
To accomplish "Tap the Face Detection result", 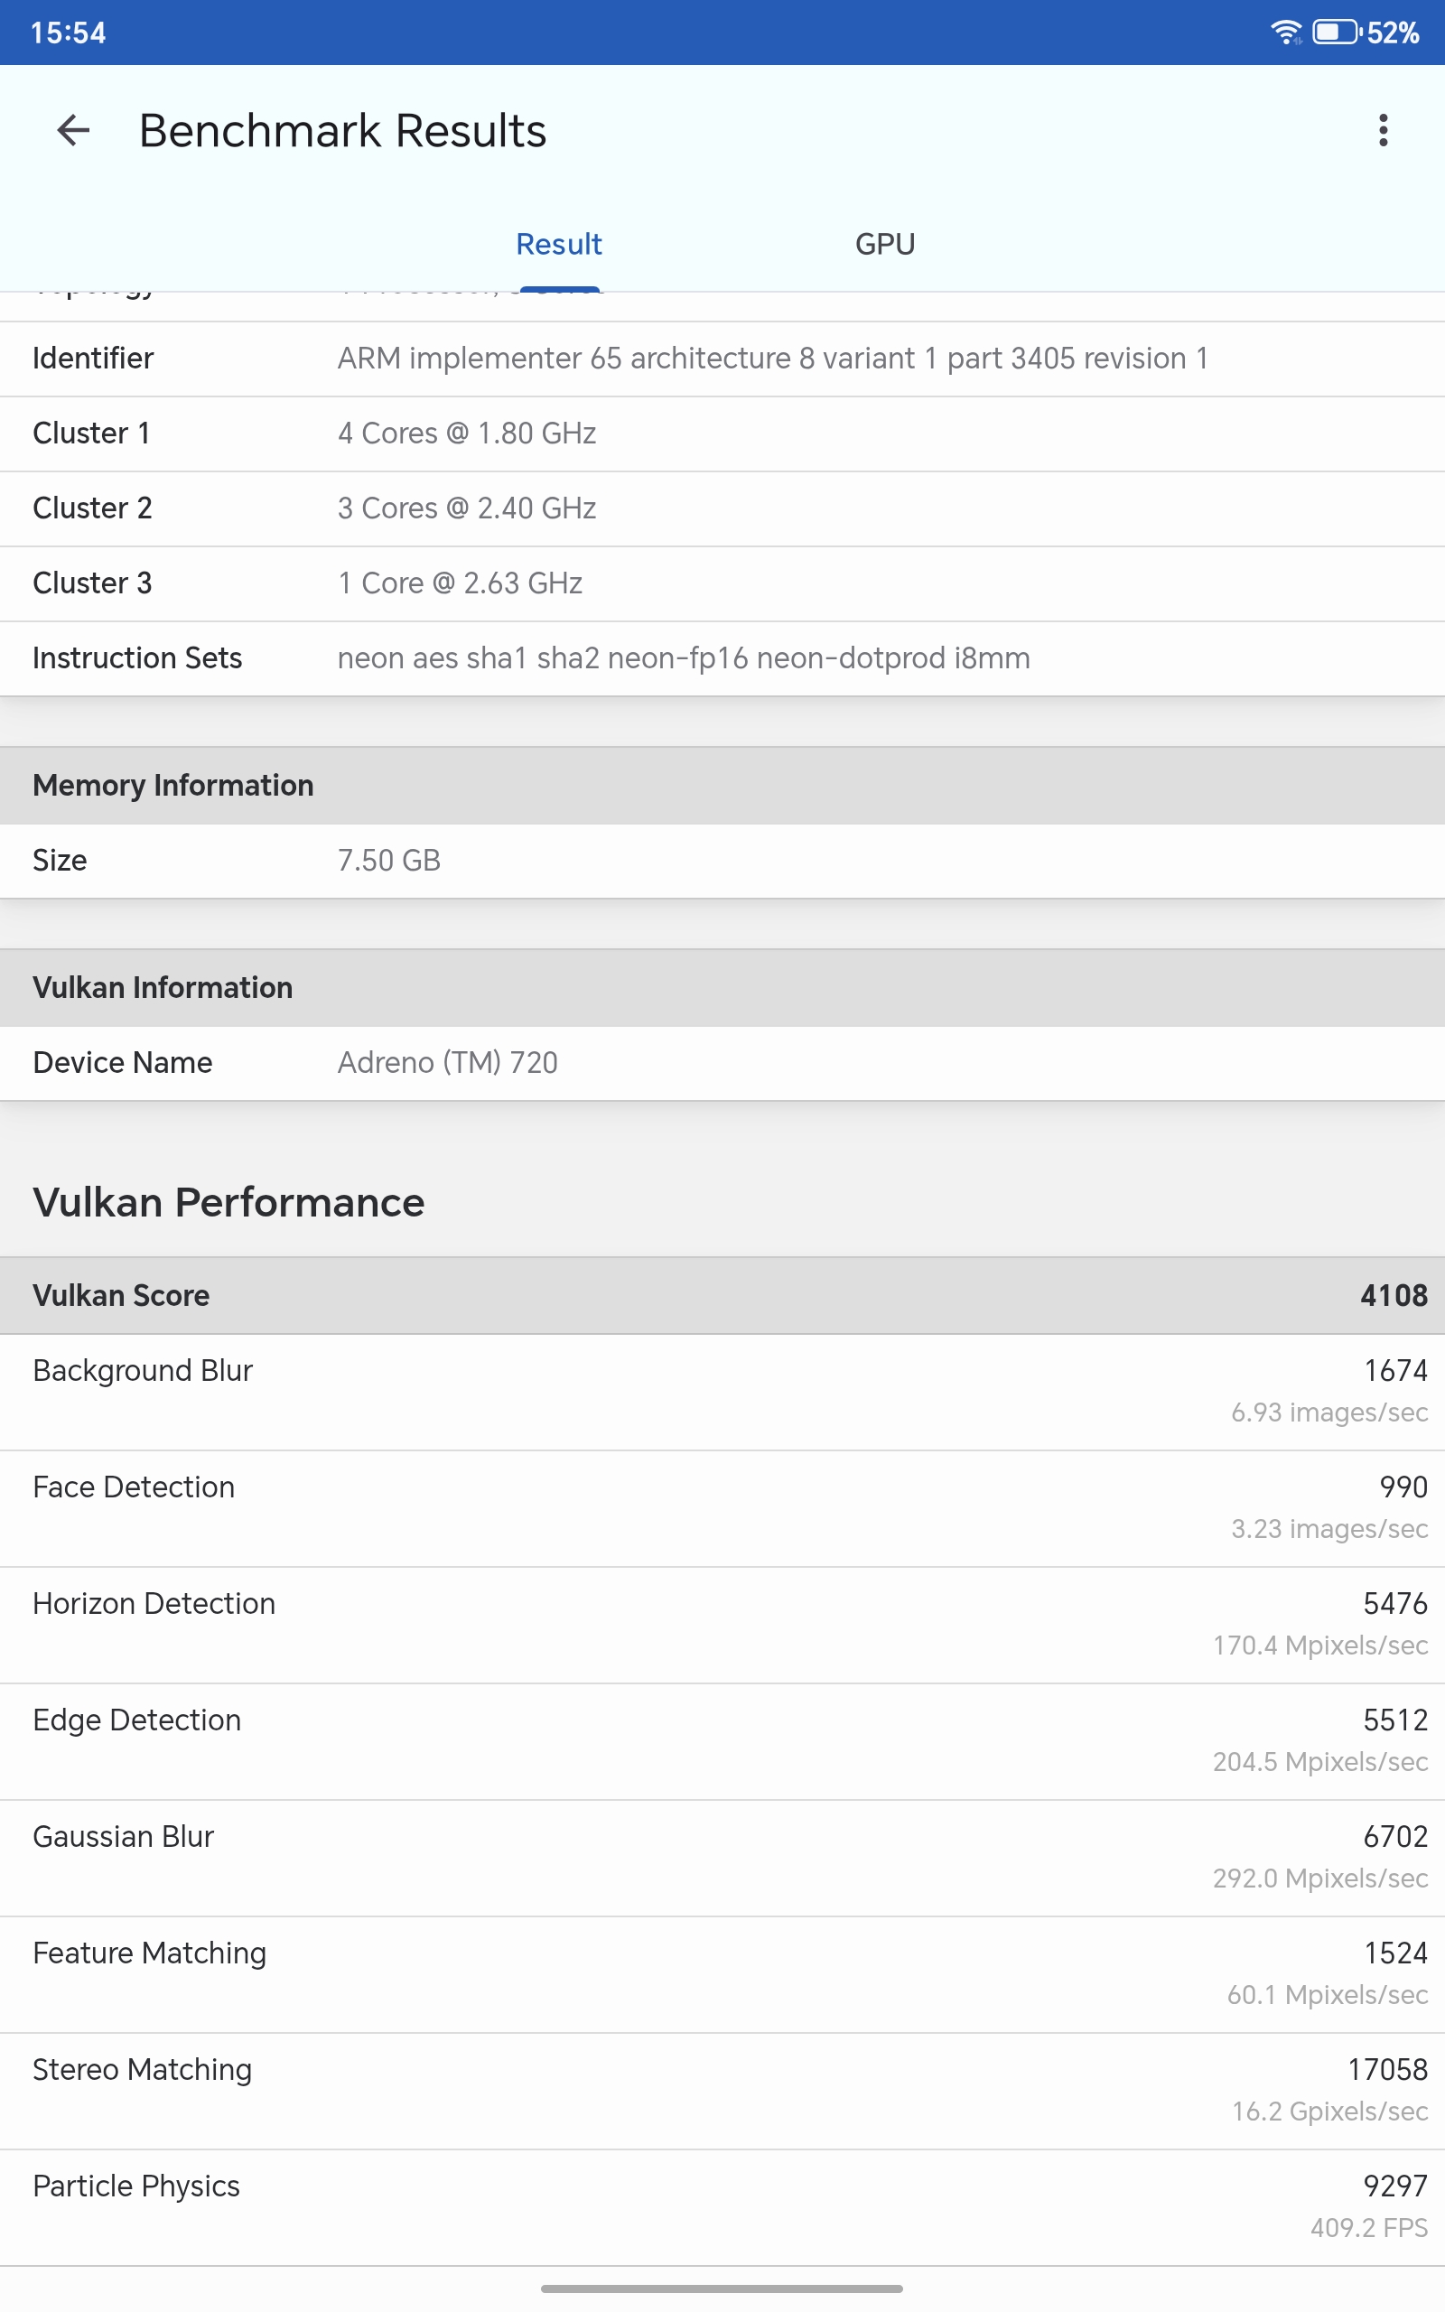I will 722,1507.
